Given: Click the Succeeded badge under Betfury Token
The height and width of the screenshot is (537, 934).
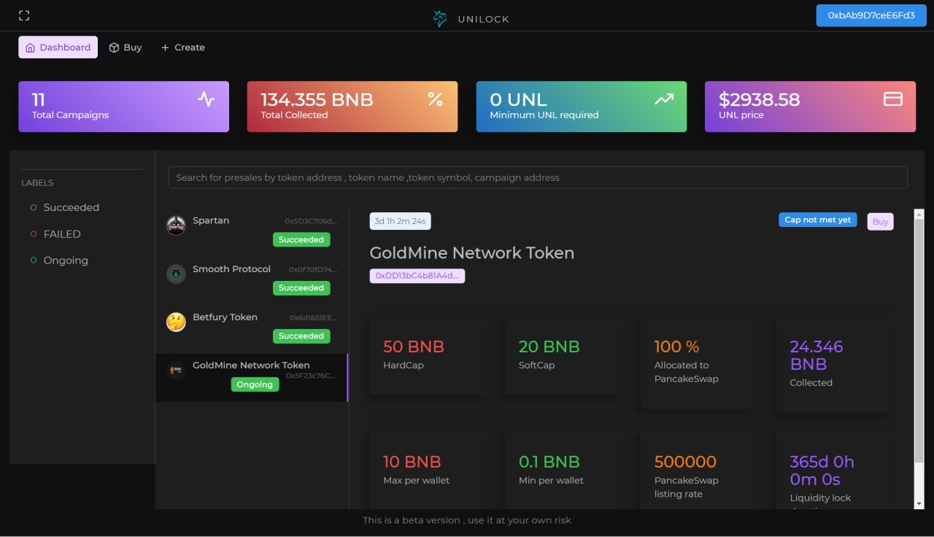Looking at the screenshot, I should (301, 336).
